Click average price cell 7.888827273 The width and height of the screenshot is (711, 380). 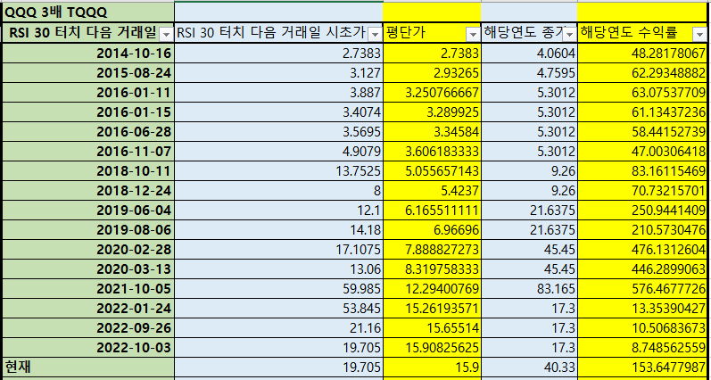pyautogui.click(x=432, y=250)
